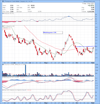Click the 90 label on RSI axis
100x104 pixels.
pos(96,15)
